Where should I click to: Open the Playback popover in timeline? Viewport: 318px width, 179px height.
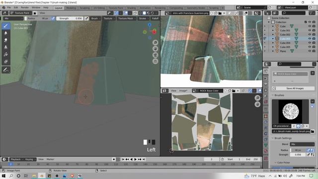click(16, 160)
